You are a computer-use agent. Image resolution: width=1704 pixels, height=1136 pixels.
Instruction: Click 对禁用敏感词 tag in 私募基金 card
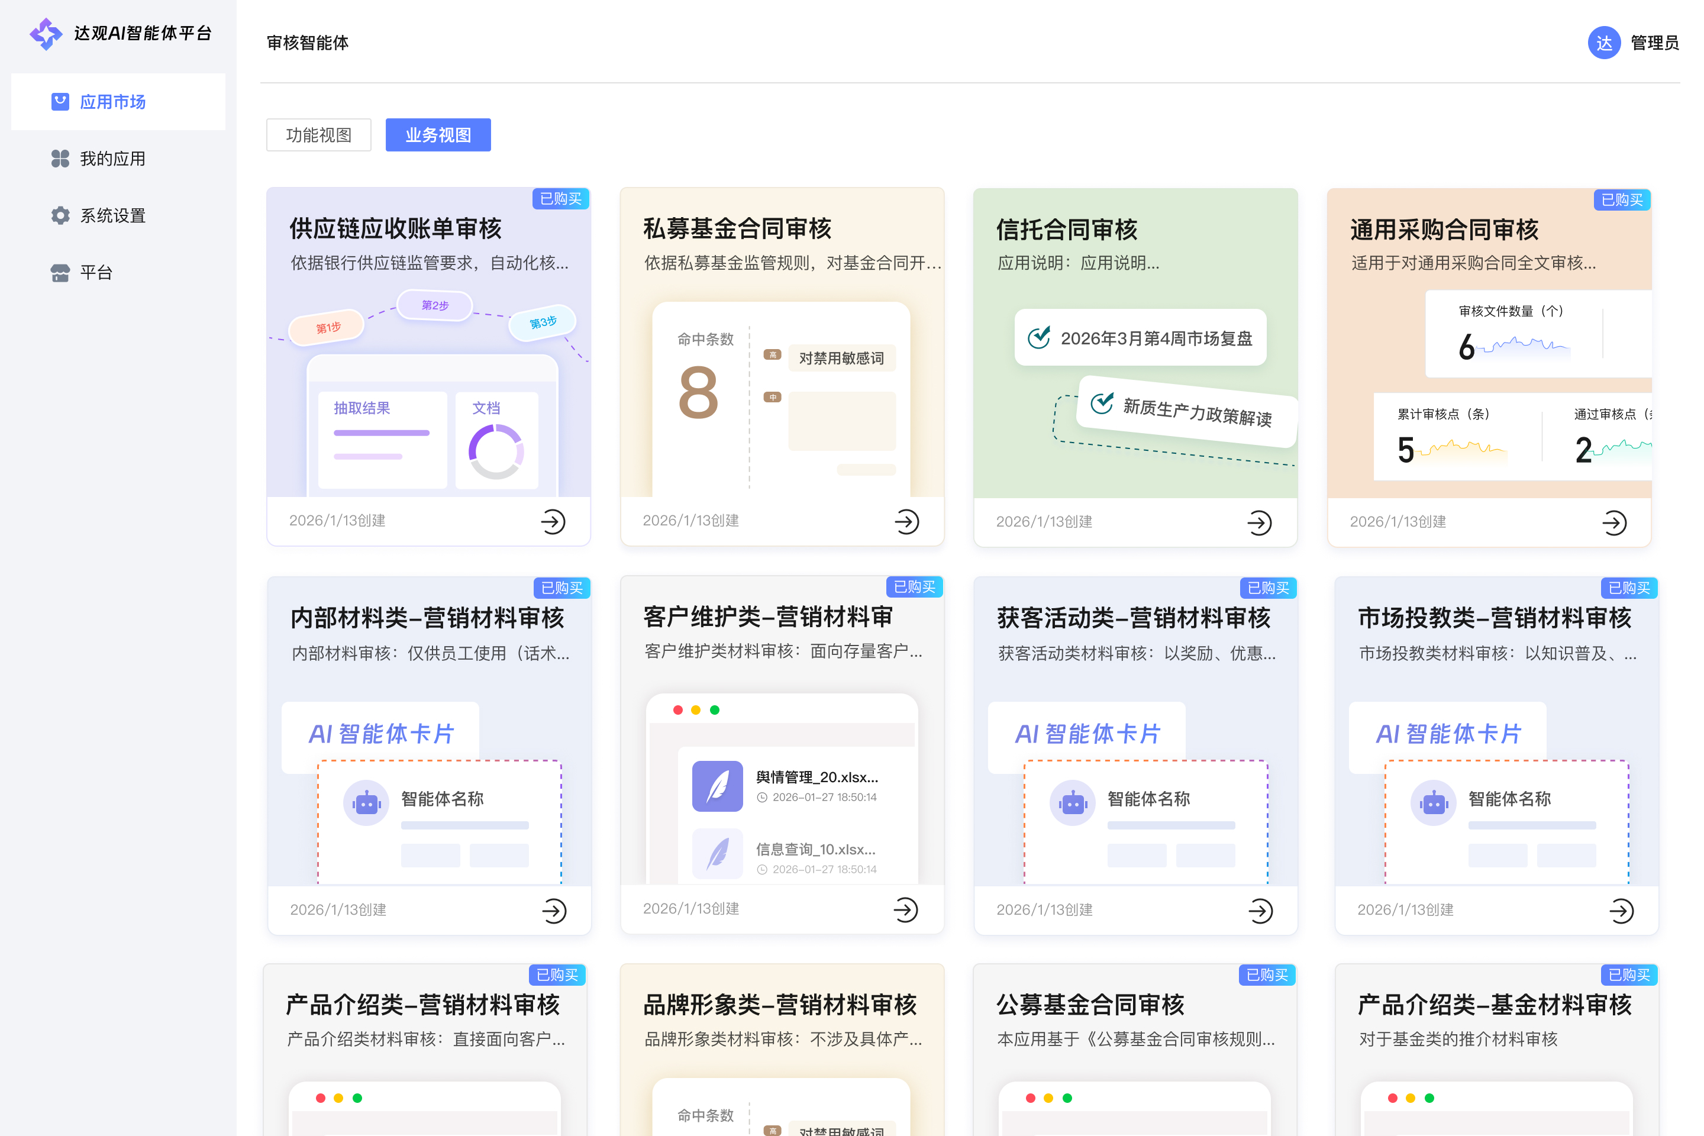[x=841, y=358]
